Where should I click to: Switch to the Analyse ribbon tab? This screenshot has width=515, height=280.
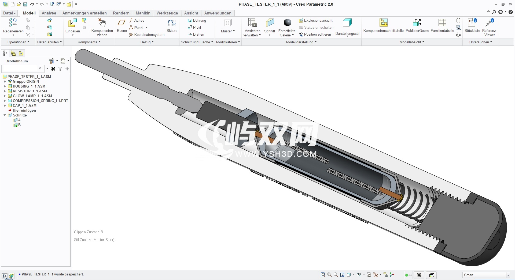(49, 13)
